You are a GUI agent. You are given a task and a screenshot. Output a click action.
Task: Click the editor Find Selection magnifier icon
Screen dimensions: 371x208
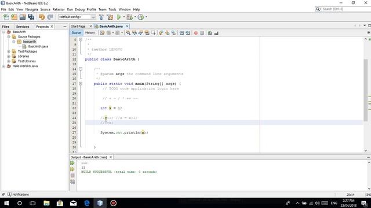pyautogui.click(x=128, y=33)
